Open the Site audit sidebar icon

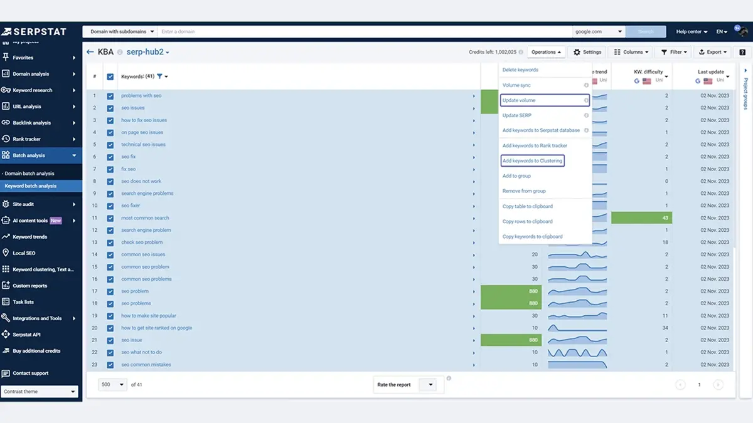[6, 204]
